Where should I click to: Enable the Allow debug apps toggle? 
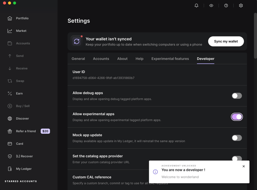237,96
